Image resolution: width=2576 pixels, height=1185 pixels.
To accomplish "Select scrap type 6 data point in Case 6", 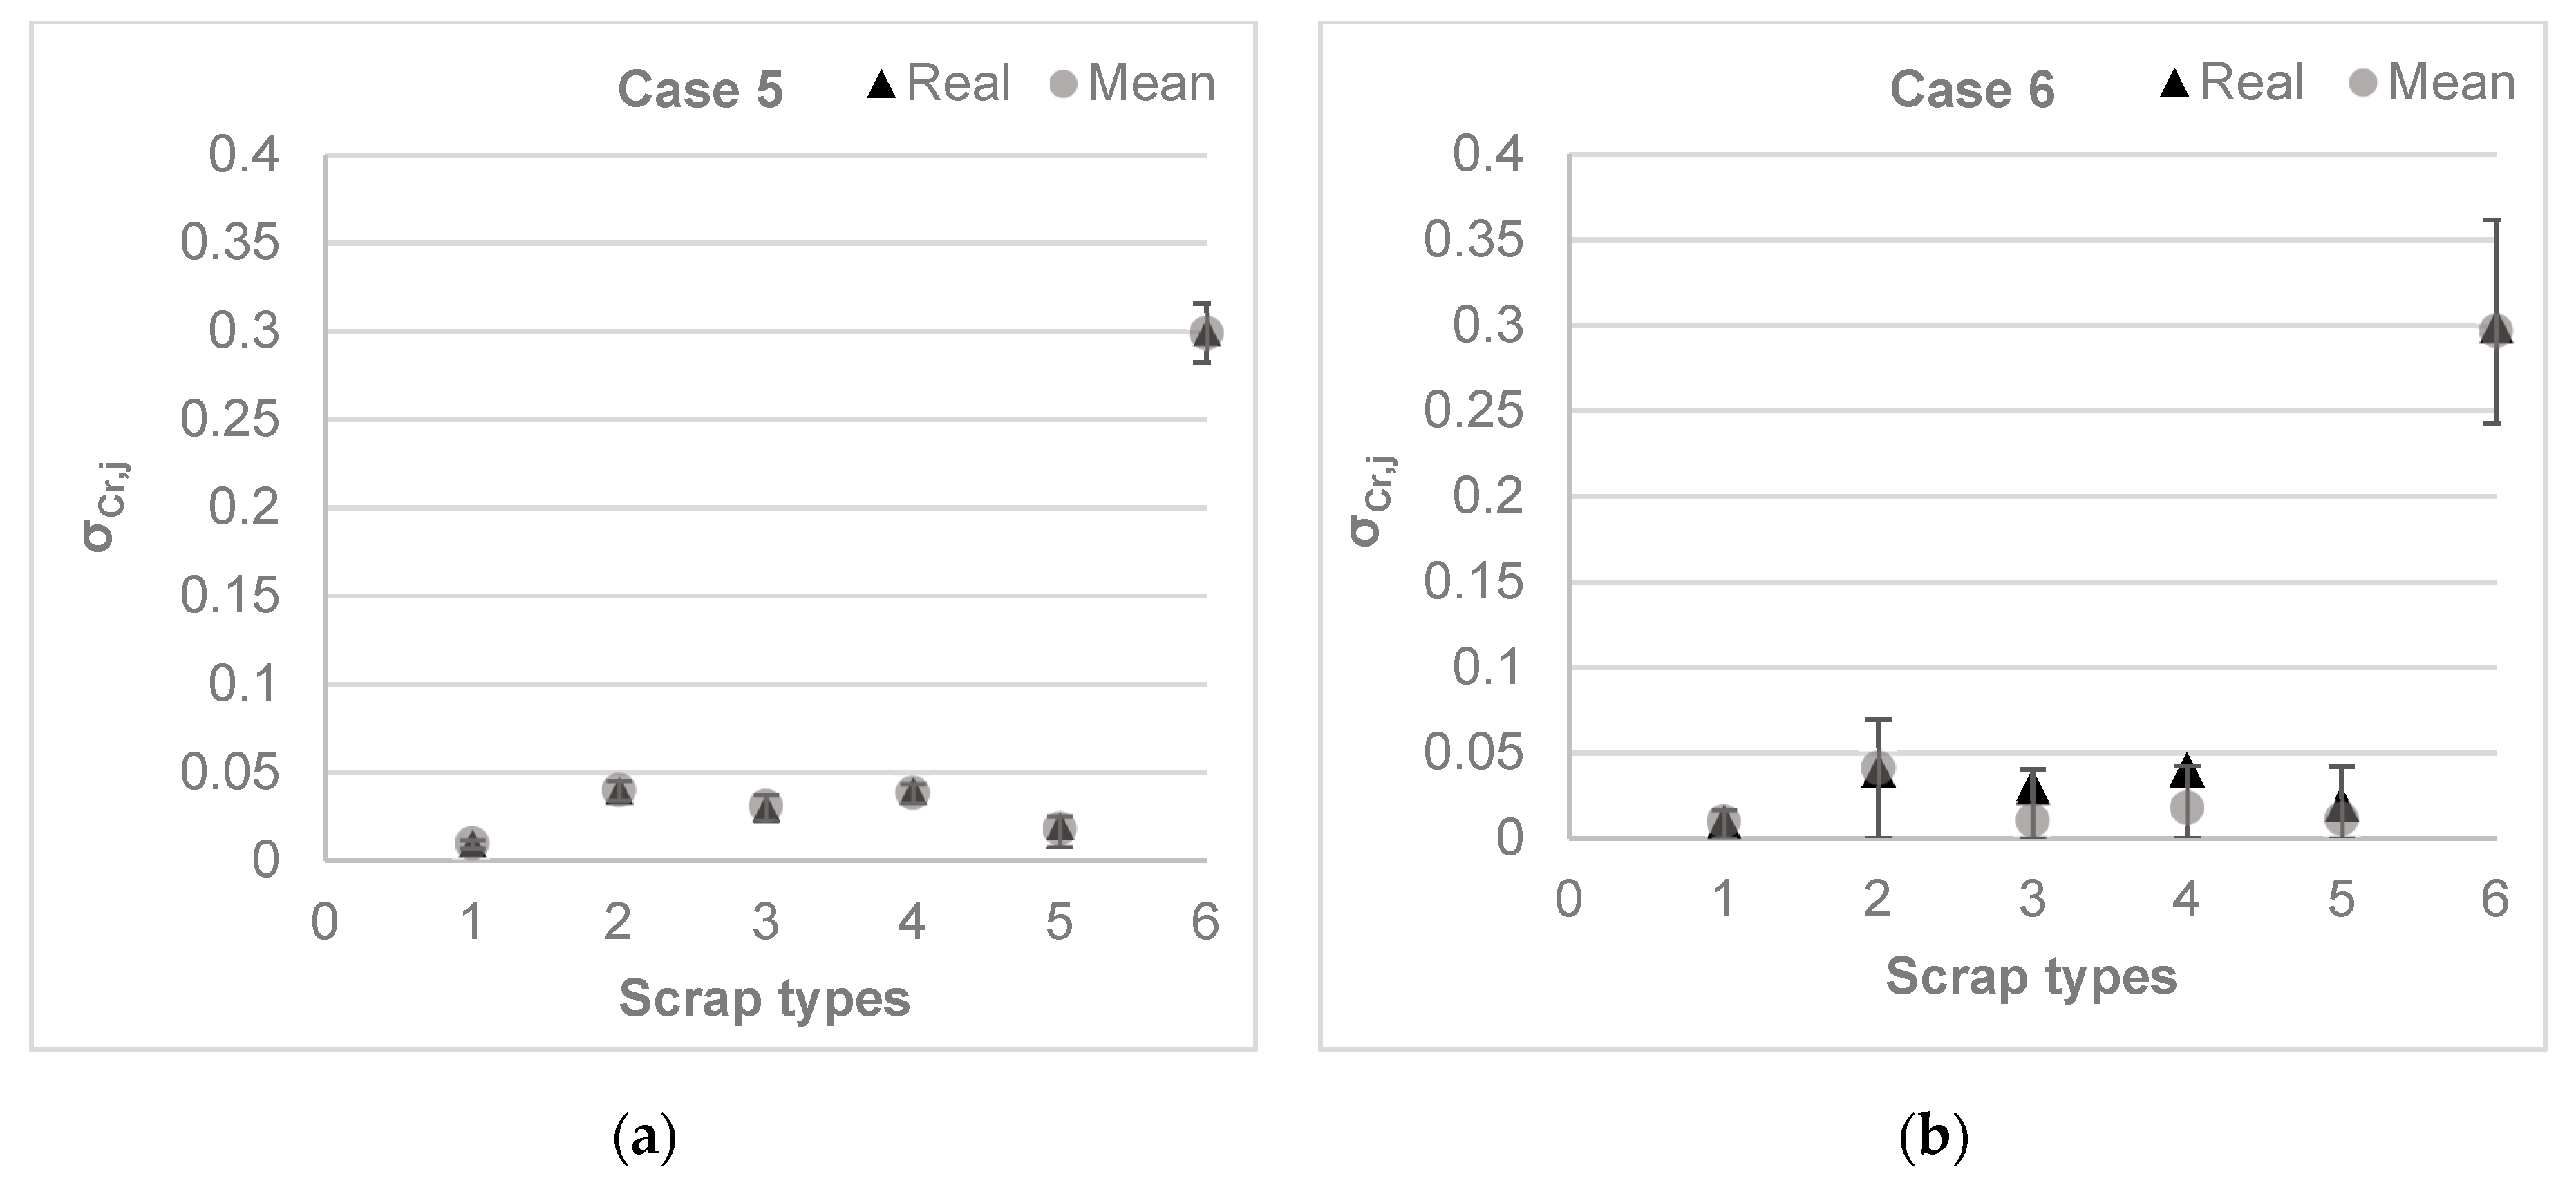I will (x=2496, y=330).
